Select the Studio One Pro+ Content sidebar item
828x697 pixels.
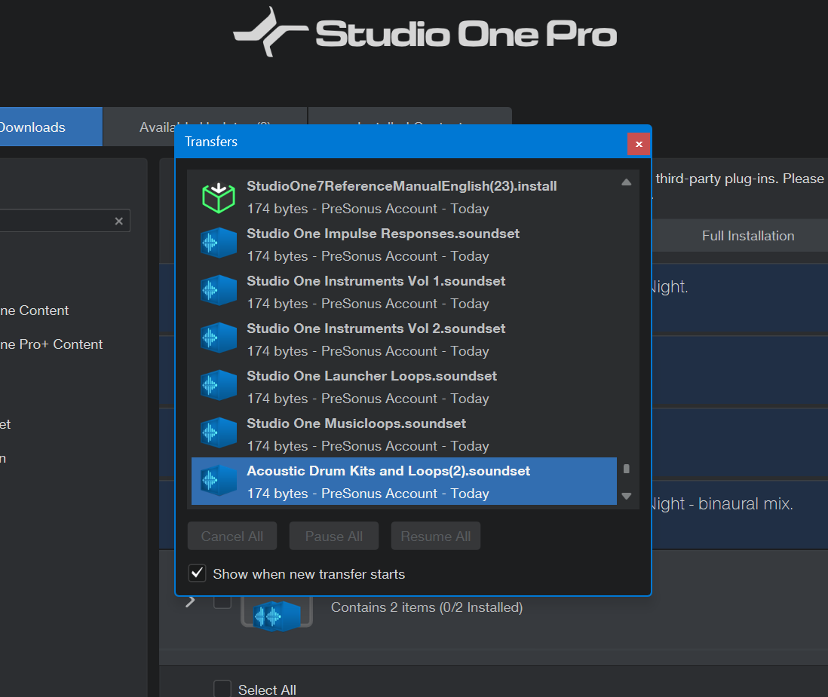tap(51, 344)
